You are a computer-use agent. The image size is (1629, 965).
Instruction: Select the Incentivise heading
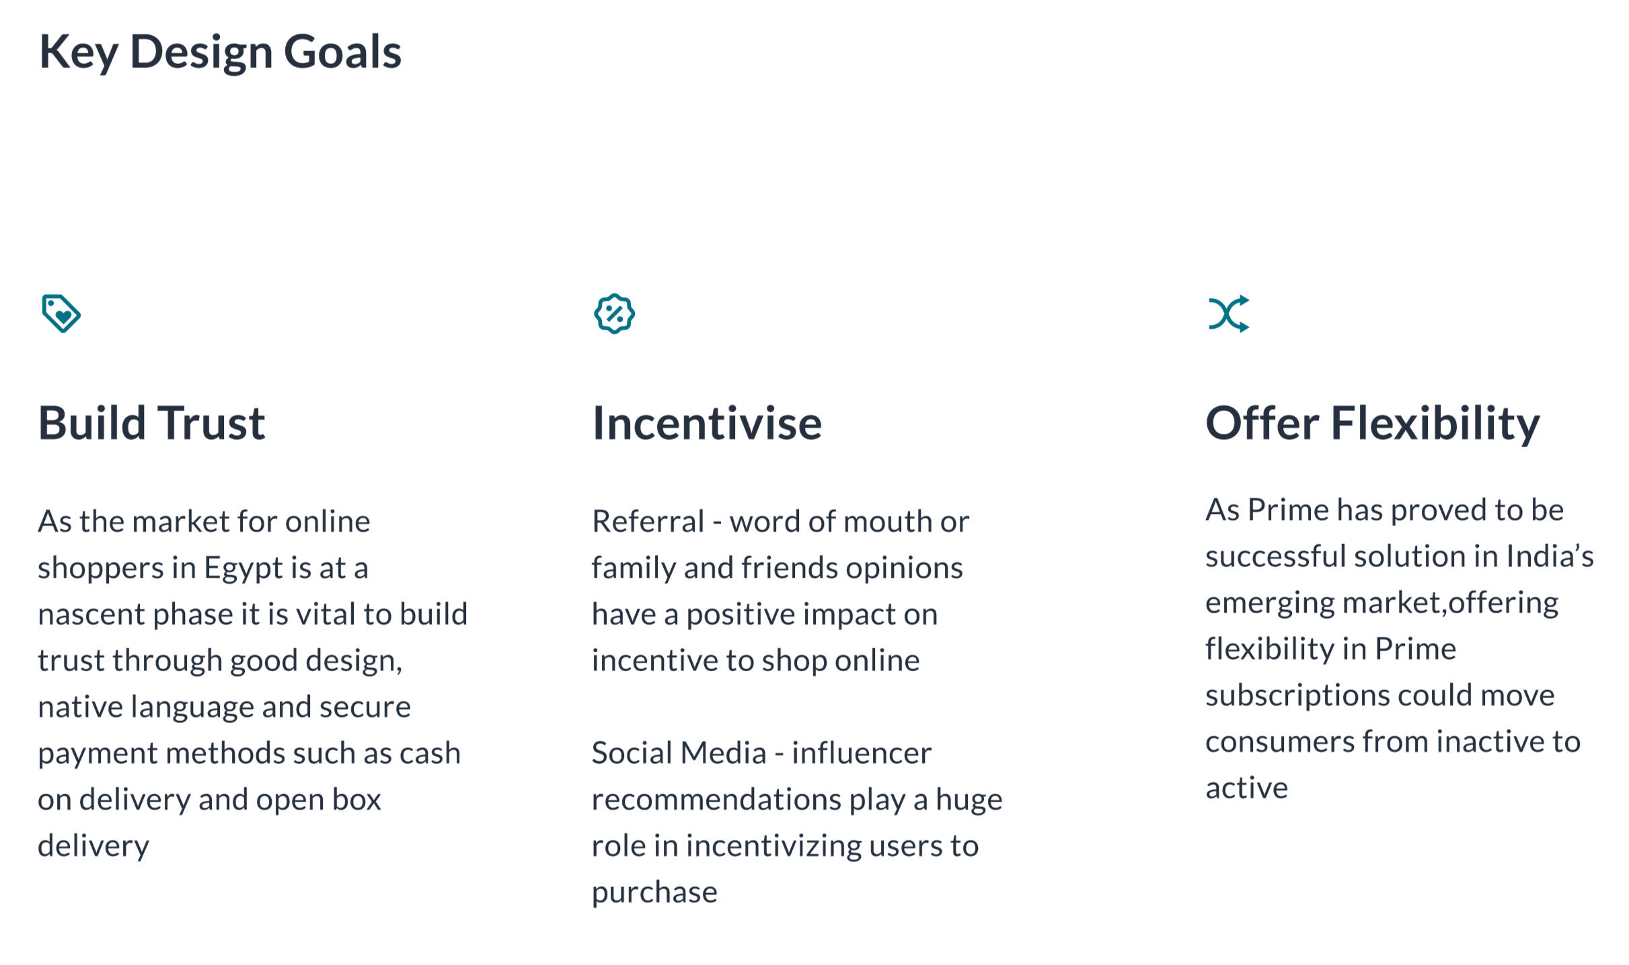pos(706,423)
